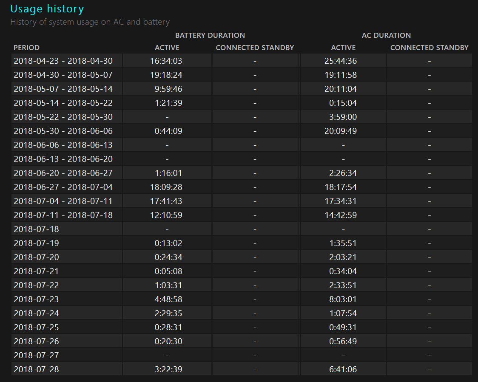This screenshot has width=478, height=382.
Task: Select AC active value 6:41:06
Action: (x=343, y=369)
